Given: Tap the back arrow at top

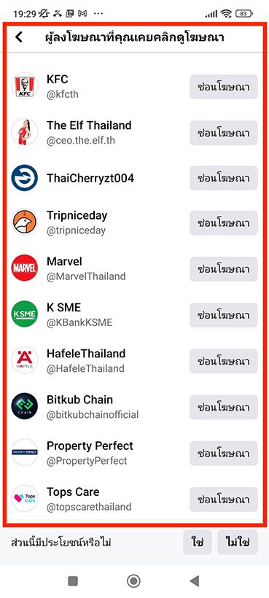Looking at the screenshot, I should [x=19, y=37].
